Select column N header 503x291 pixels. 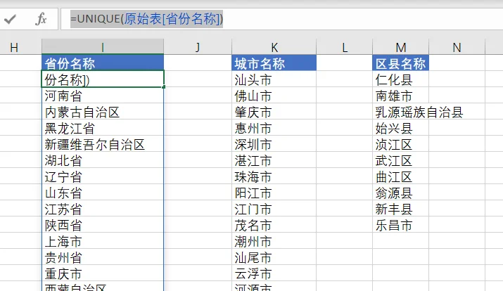click(457, 47)
